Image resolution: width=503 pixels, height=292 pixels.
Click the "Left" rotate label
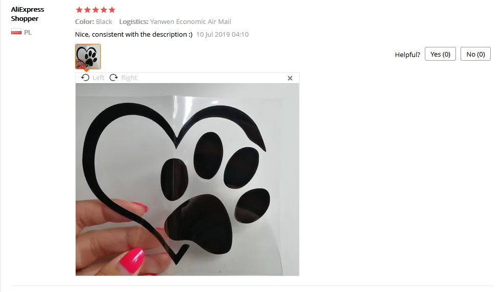[98, 78]
